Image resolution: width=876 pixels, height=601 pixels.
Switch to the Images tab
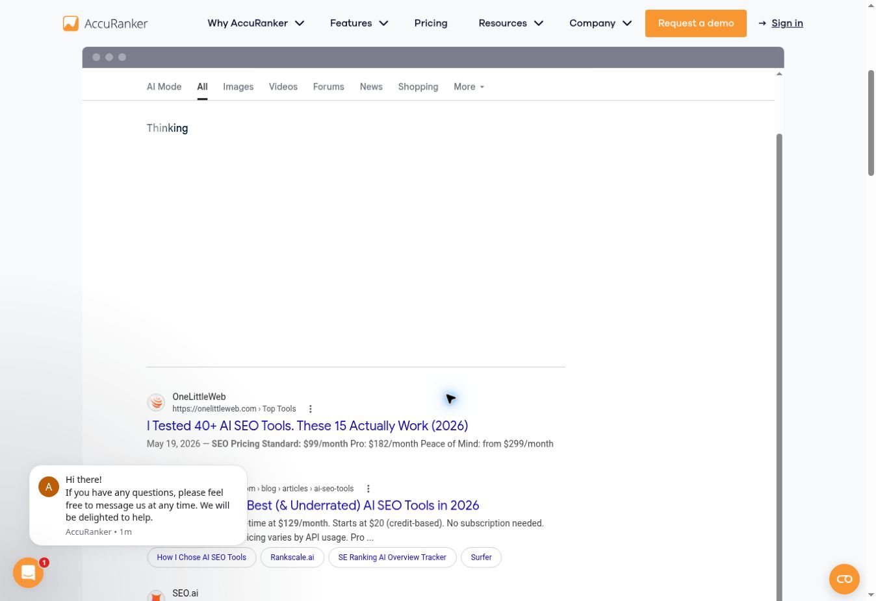[x=238, y=87]
